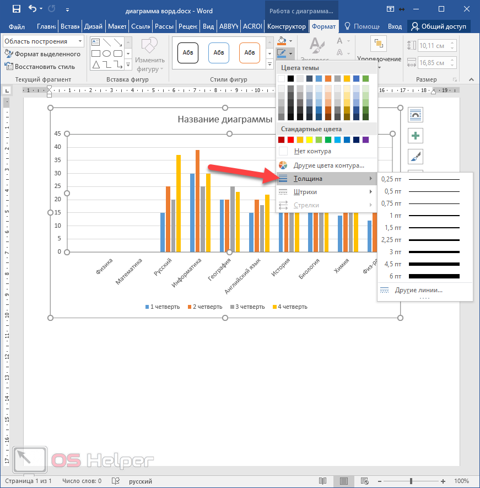
Task: Click Общий доступ (Share) button
Action: 439,27
